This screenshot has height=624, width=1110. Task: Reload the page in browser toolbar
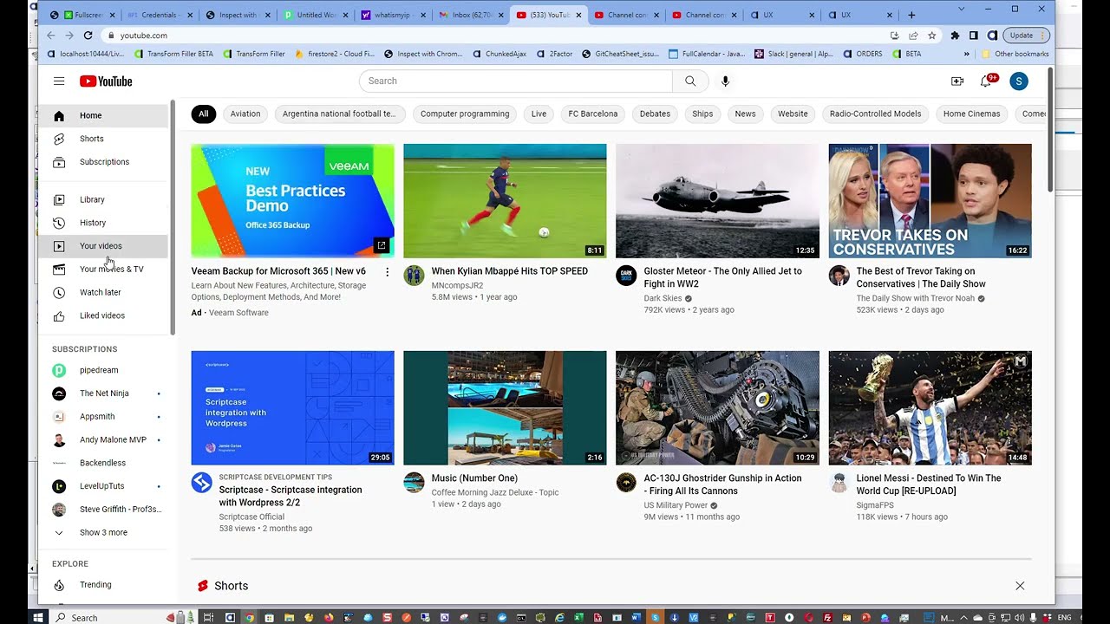[x=88, y=36]
